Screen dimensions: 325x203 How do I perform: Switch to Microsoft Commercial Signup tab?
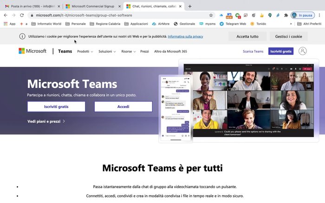coord(93,6)
